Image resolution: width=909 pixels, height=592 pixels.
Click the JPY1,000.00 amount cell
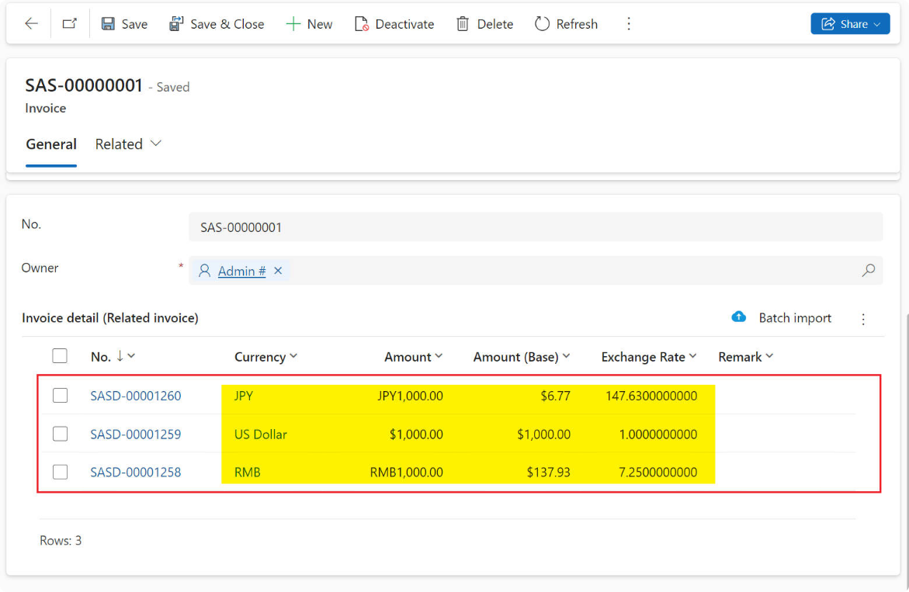(x=410, y=396)
